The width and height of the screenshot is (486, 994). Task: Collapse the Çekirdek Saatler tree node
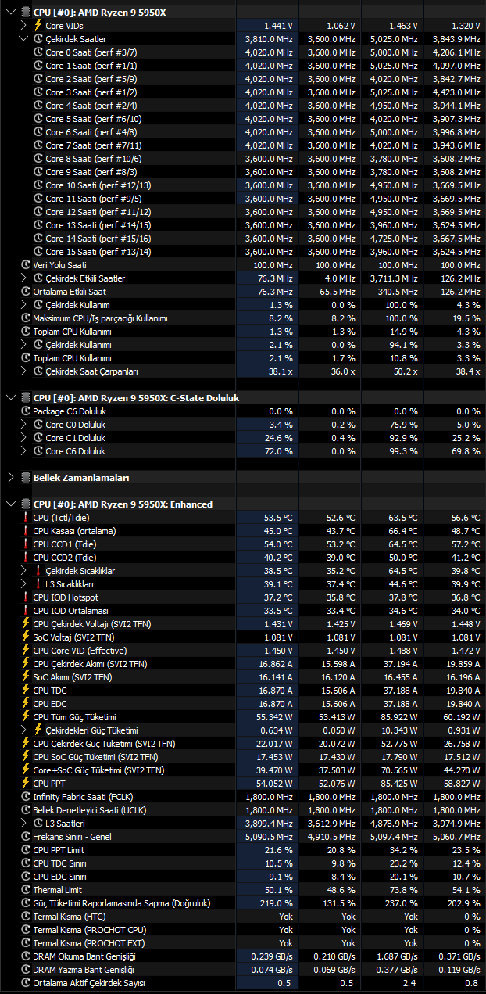pos(24,39)
